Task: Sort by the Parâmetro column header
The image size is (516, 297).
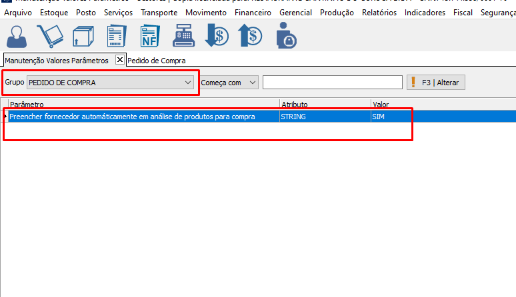Action: tap(133, 105)
